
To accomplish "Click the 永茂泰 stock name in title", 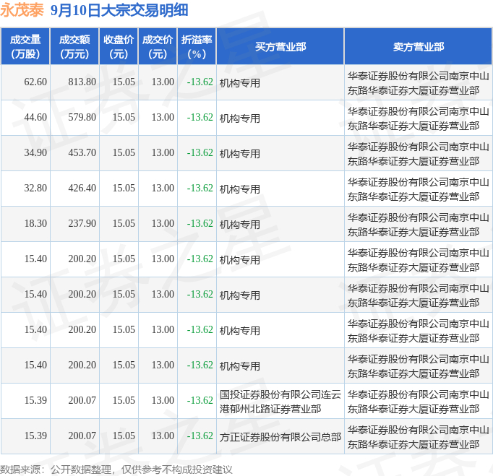I will [x=22, y=10].
